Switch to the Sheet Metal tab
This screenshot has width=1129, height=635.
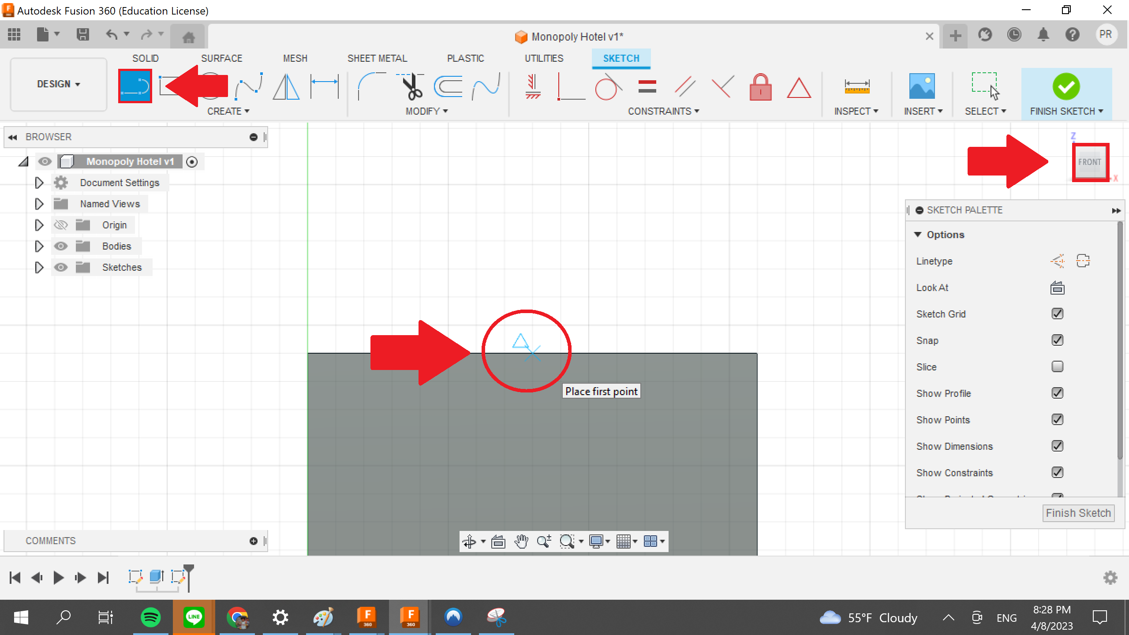tap(377, 58)
